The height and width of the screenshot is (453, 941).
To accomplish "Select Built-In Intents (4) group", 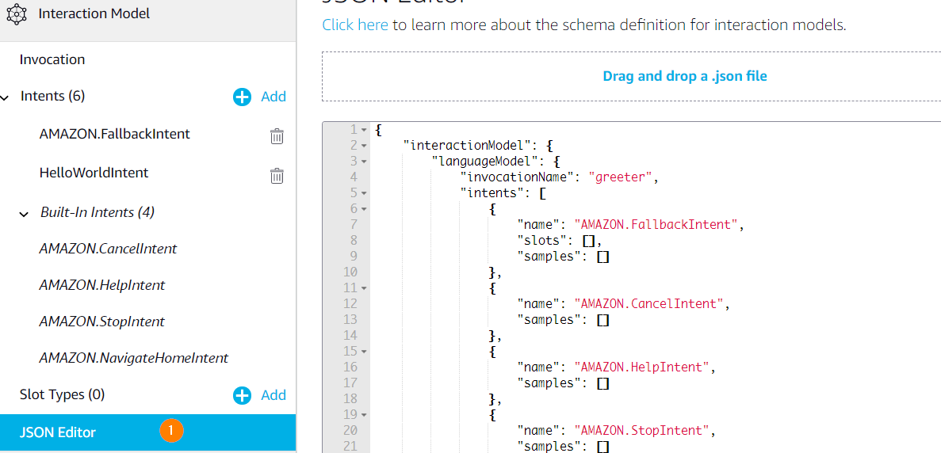I will pos(98,212).
